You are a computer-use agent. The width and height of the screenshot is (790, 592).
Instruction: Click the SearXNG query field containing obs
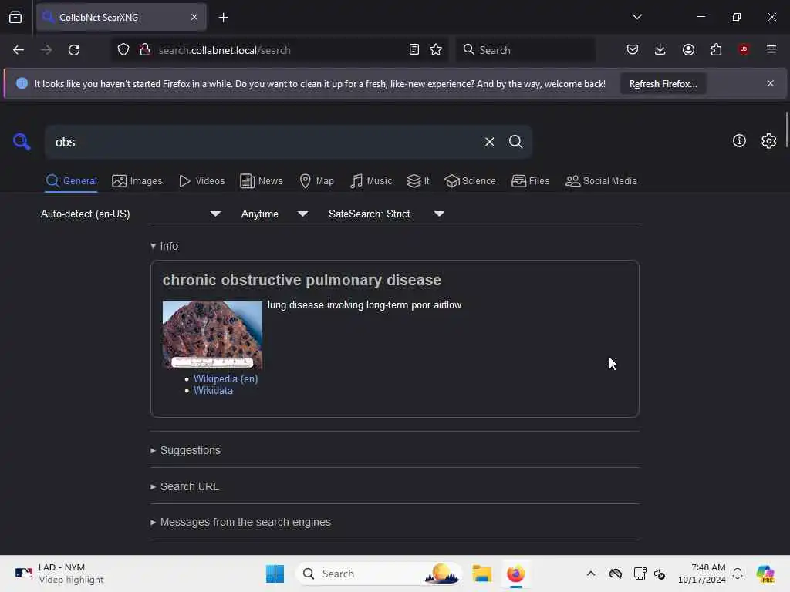click(262, 143)
